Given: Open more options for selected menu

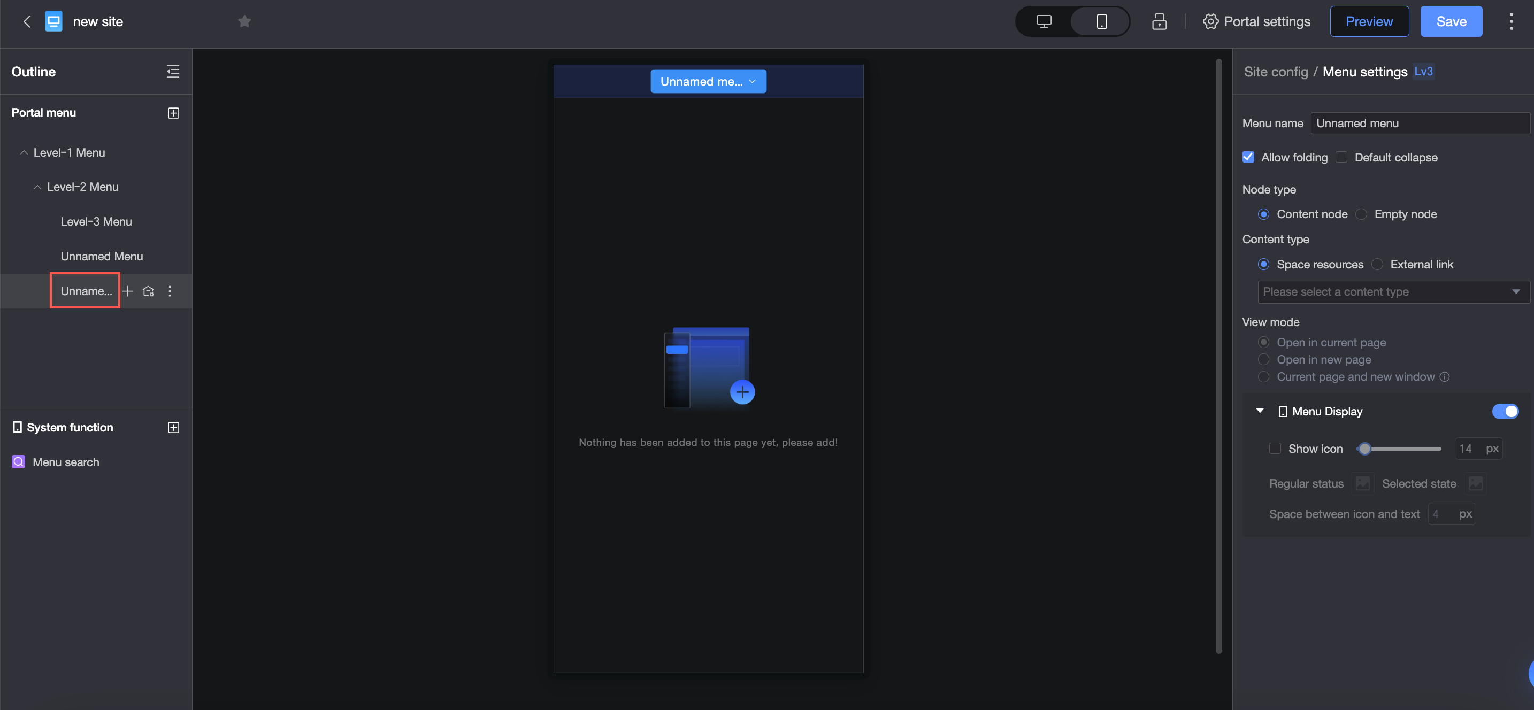Looking at the screenshot, I should click(x=170, y=291).
